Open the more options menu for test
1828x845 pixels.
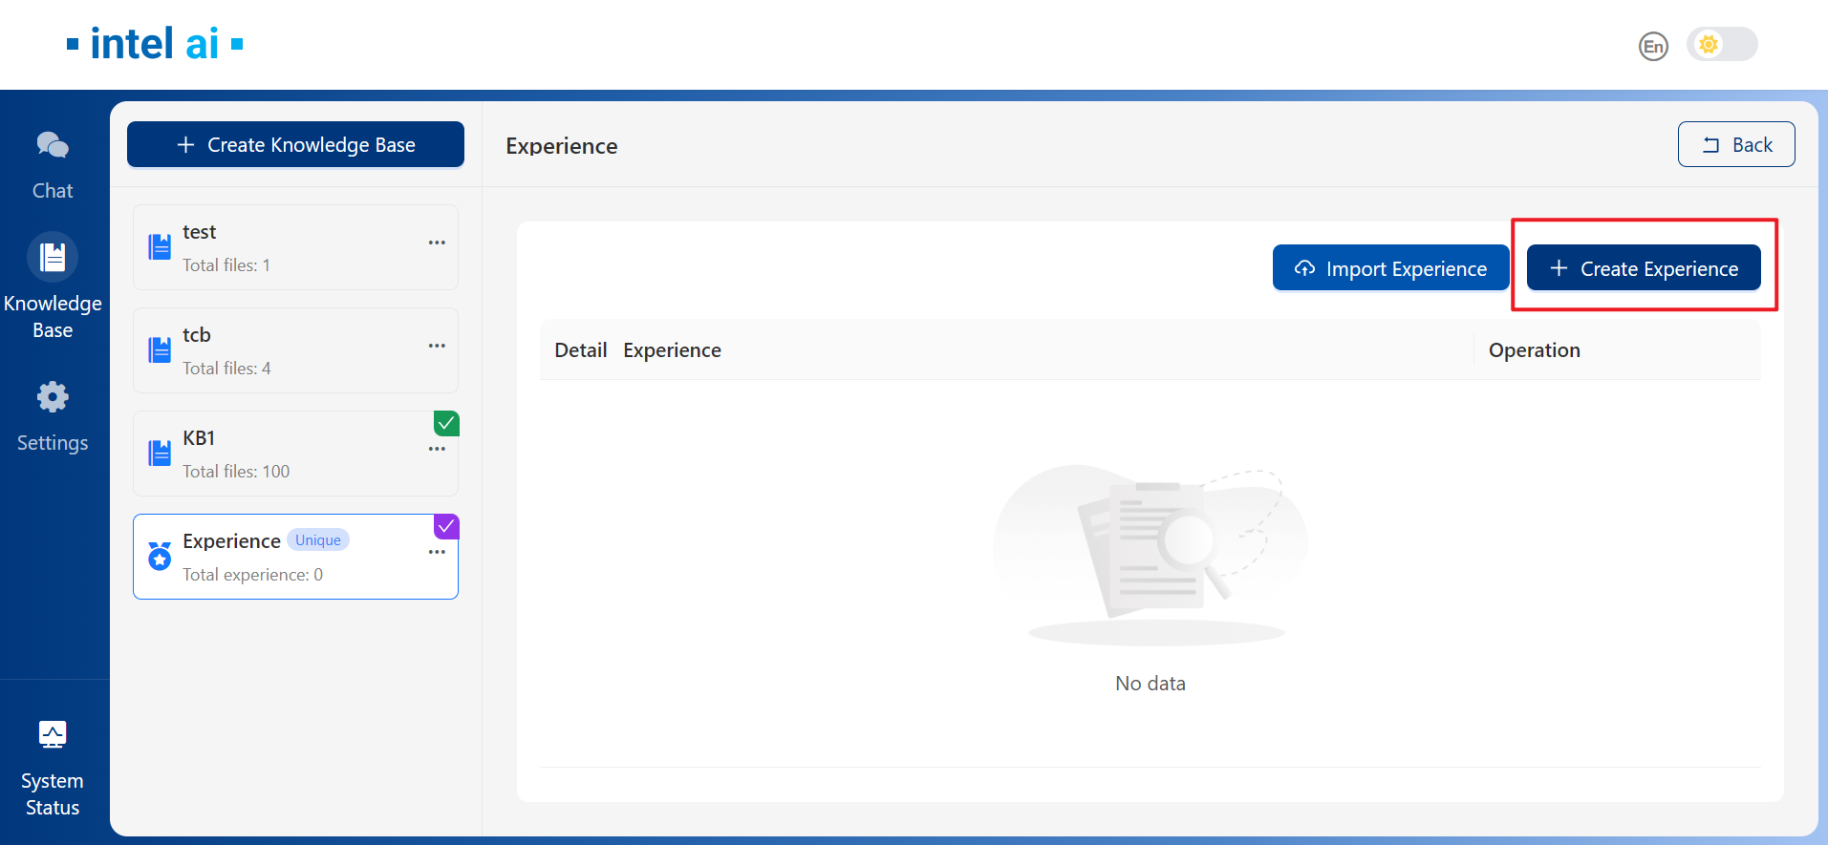point(437,243)
